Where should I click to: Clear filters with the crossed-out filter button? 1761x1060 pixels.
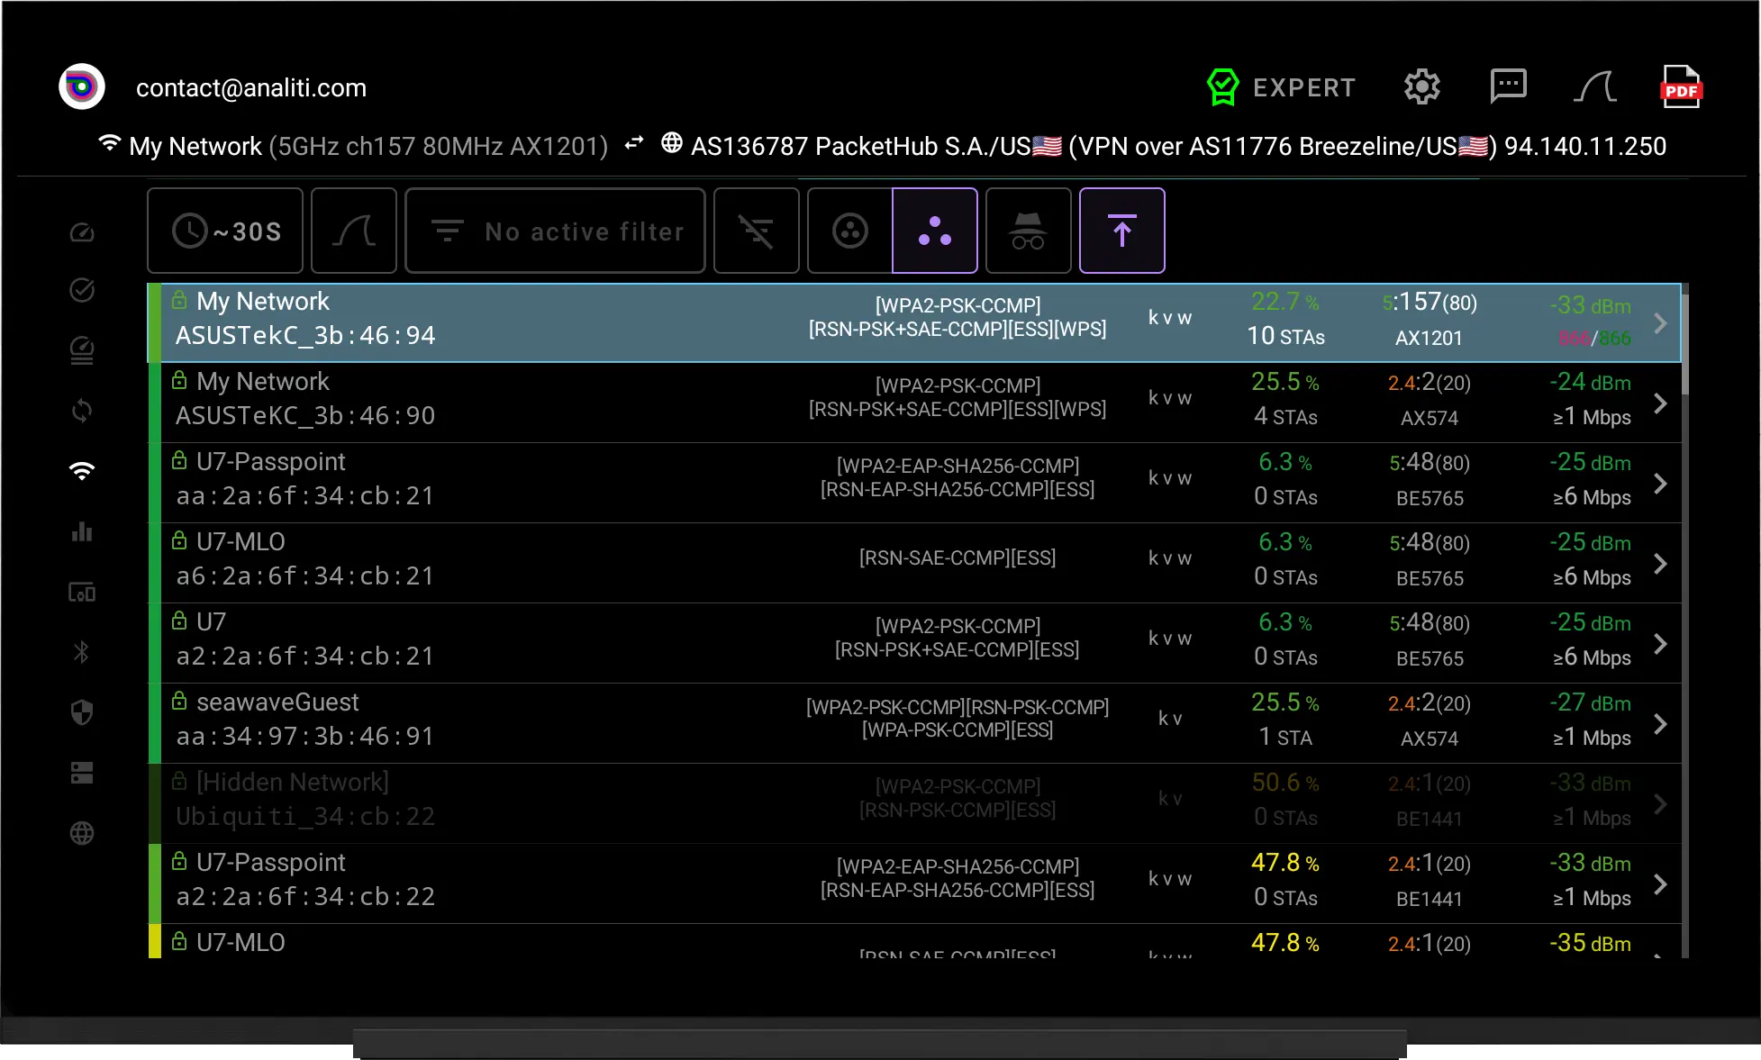[x=756, y=231]
